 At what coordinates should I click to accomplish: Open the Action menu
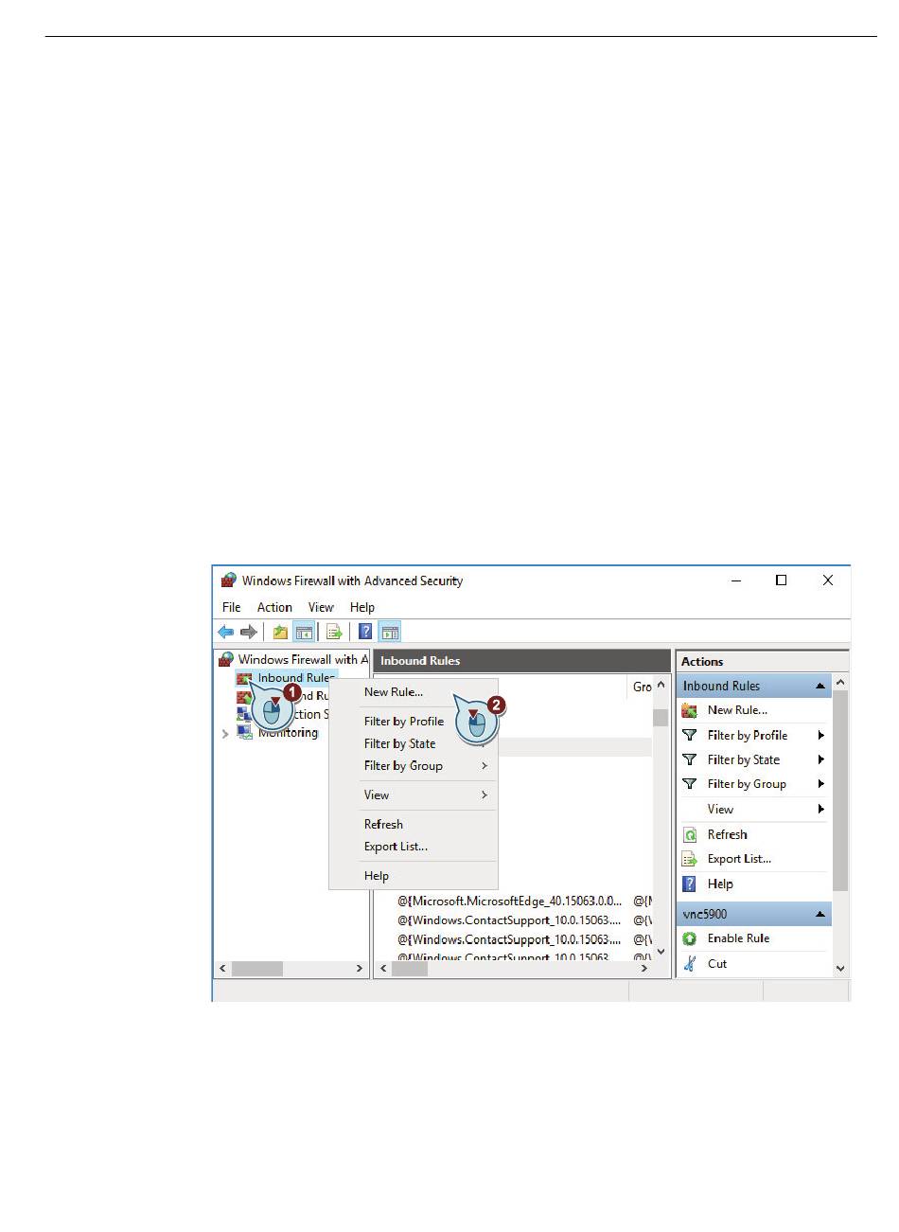click(x=274, y=607)
